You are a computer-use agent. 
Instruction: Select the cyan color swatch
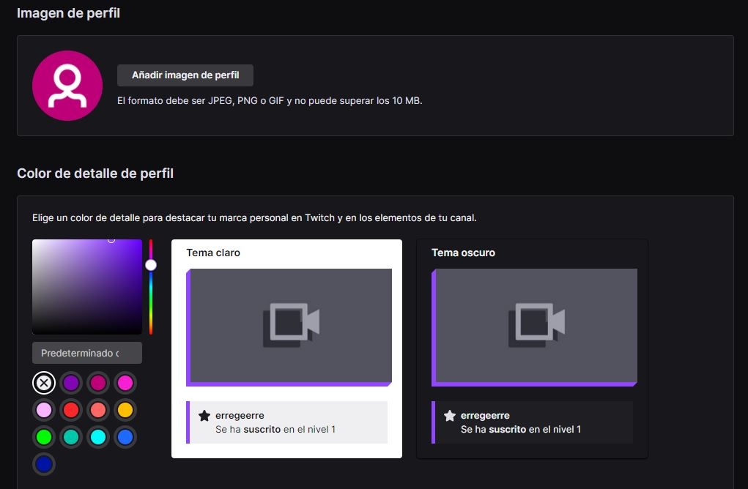[x=98, y=437]
